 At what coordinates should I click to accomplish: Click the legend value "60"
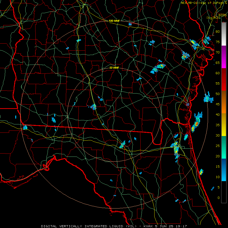pyautogui.click(x=218, y=73)
